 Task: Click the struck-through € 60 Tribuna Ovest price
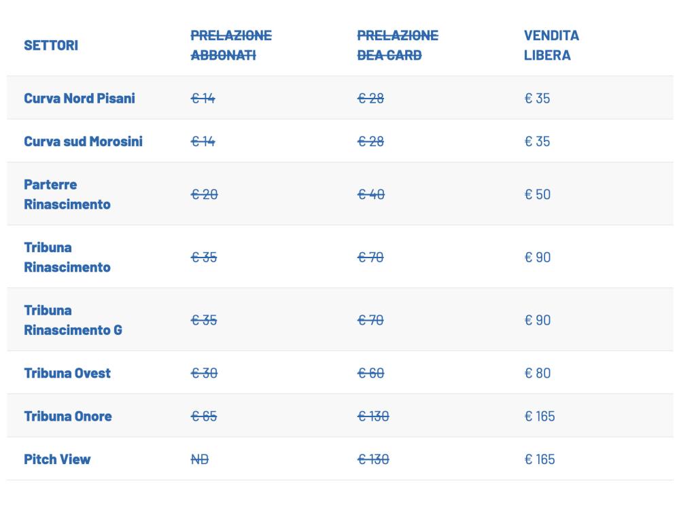click(x=370, y=373)
